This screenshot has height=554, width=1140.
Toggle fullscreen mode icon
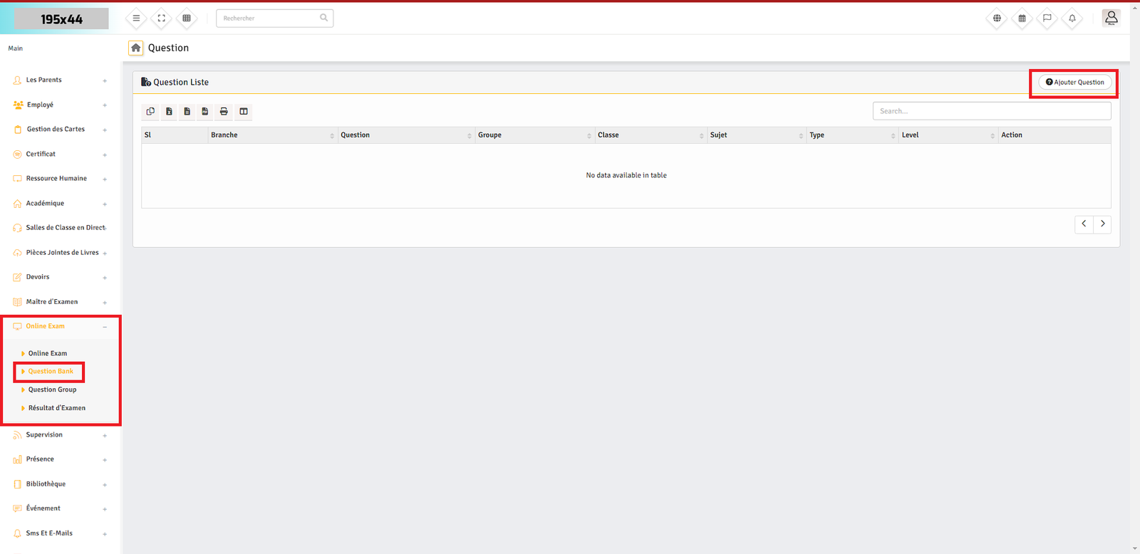[161, 19]
